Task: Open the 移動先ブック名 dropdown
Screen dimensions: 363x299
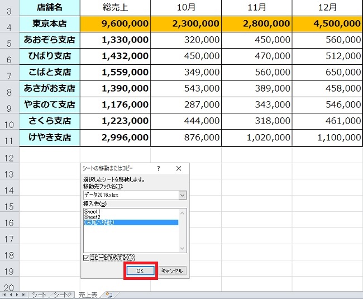Action: click(182, 195)
